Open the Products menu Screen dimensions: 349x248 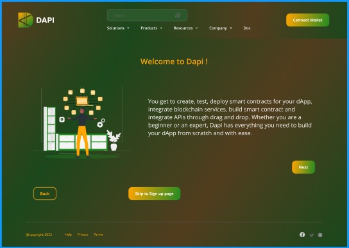coord(149,28)
